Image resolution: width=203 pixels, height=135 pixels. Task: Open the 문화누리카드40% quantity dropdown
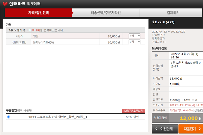(x=134, y=42)
